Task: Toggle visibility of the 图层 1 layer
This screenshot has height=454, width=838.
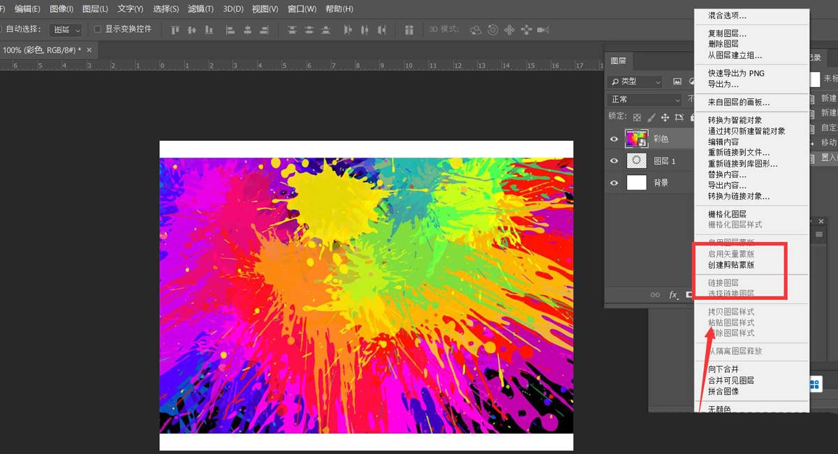Action: [615, 160]
